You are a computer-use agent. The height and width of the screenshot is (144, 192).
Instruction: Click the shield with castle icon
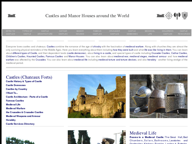185,16
